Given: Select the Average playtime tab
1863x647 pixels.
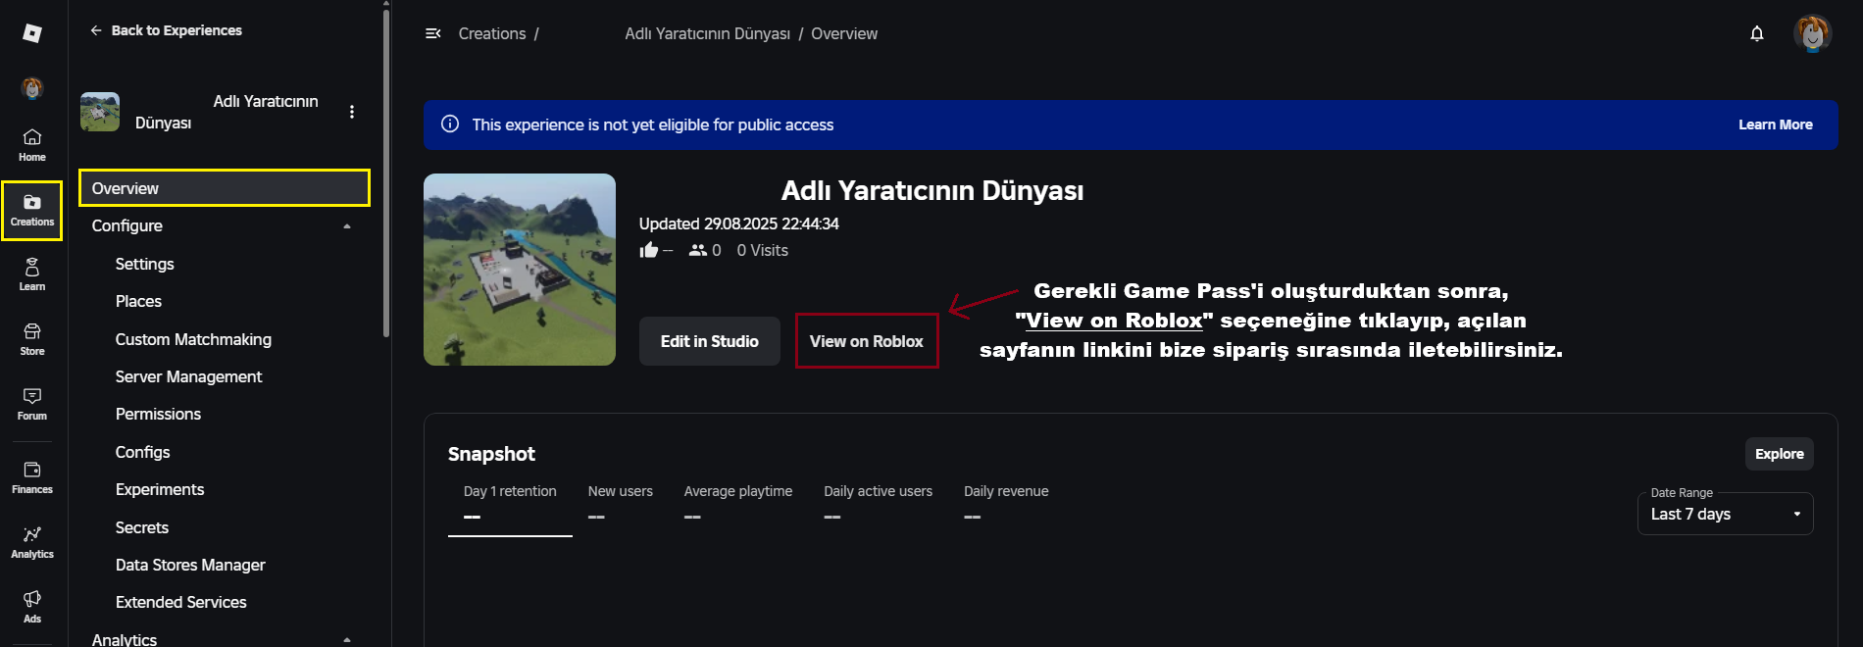Looking at the screenshot, I should click(x=738, y=503).
